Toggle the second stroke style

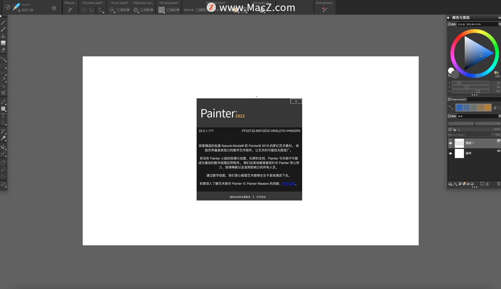coord(91,10)
